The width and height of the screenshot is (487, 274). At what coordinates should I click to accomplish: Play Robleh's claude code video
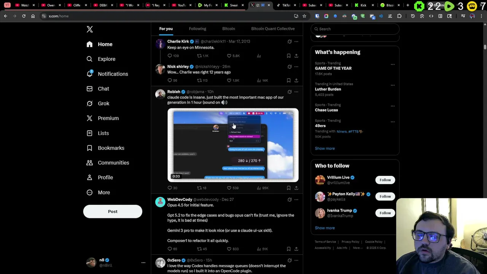(x=233, y=145)
